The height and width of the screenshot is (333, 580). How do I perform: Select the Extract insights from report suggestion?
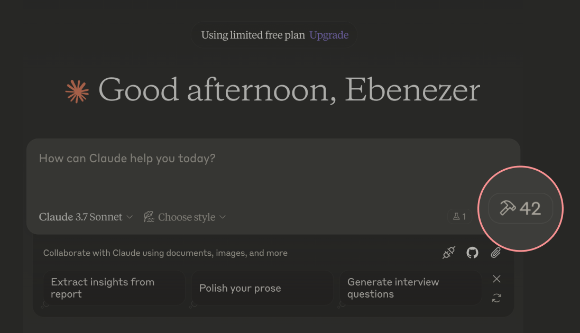tap(114, 288)
